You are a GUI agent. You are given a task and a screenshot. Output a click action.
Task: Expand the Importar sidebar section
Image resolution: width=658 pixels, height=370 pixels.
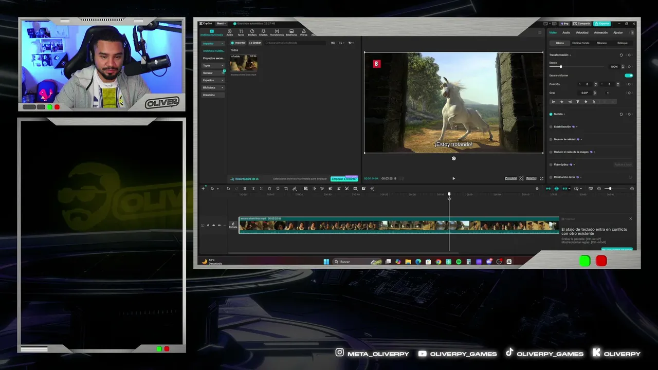tap(213, 43)
